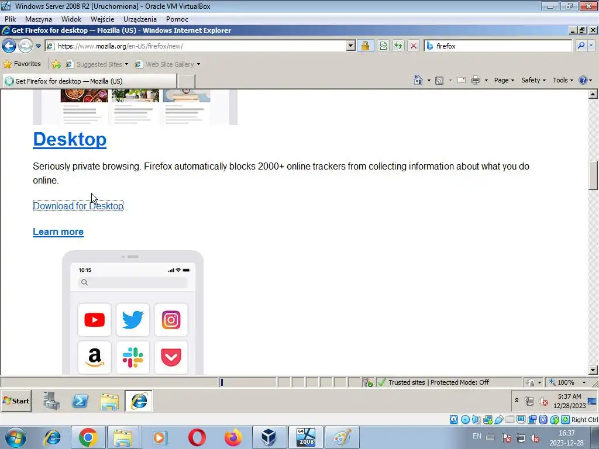
Task: Click the Read Mail envelope icon
Action: (x=462, y=80)
